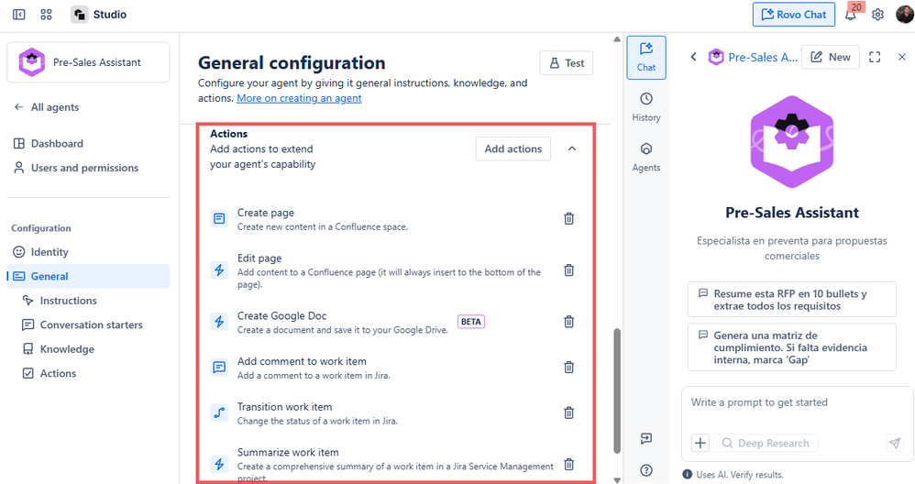Open the History tab in side rail

tap(646, 107)
